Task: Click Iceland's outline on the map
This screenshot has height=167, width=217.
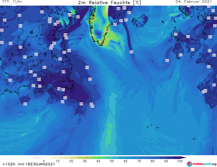Action: pyautogui.click(x=140, y=21)
